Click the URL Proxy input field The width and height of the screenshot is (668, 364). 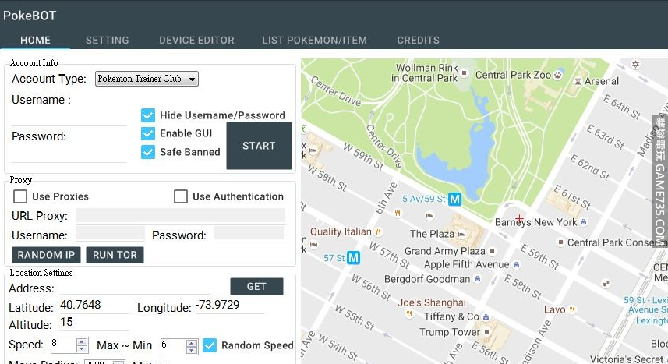(x=180, y=216)
